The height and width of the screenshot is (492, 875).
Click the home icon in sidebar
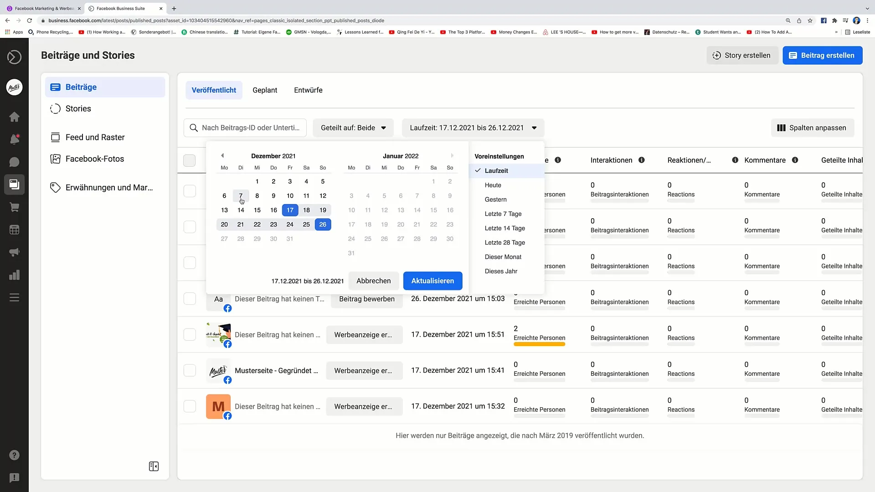tap(15, 117)
